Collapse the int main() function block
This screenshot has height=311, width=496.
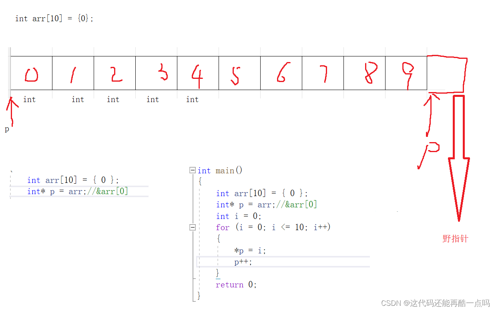click(193, 171)
